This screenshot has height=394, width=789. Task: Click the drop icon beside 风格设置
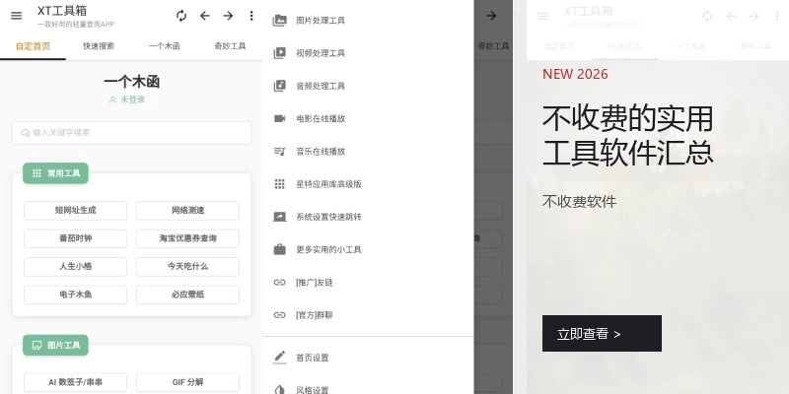pos(280,390)
